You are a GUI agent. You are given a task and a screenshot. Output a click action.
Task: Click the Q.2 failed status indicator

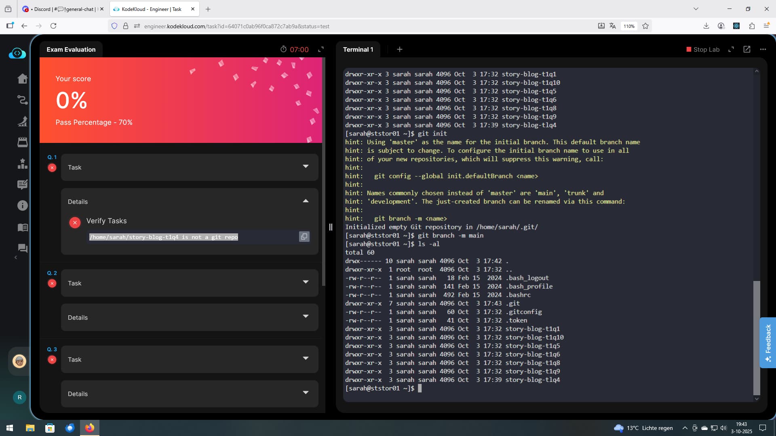[52, 283]
